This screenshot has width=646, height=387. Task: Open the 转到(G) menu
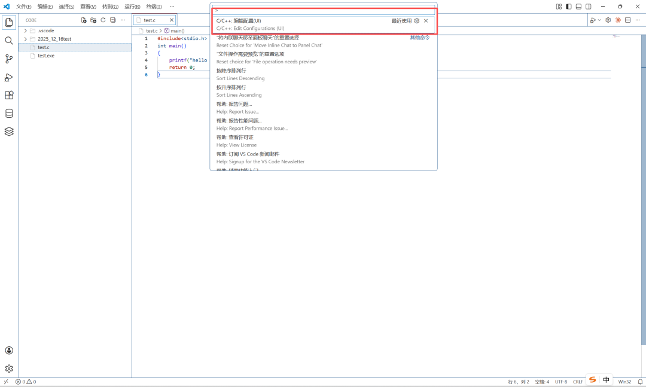click(110, 7)
